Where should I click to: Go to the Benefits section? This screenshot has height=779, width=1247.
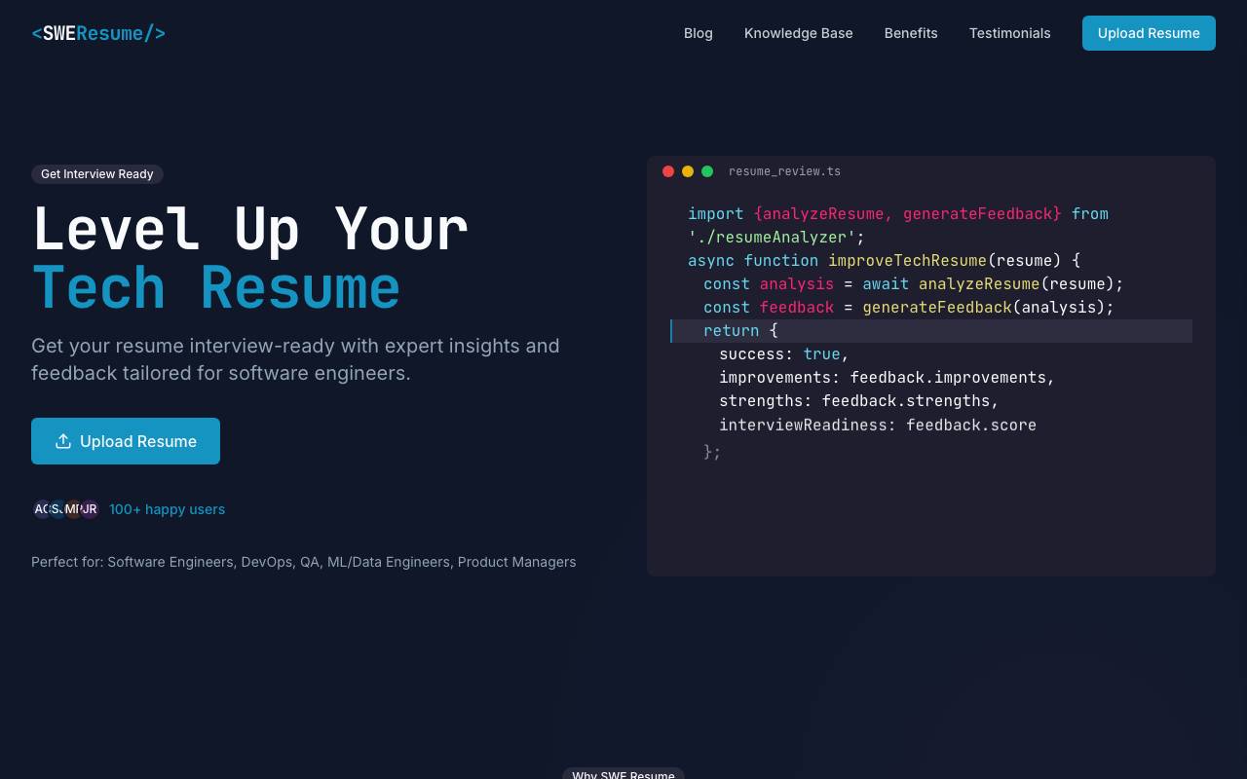(x=911, y=33)
